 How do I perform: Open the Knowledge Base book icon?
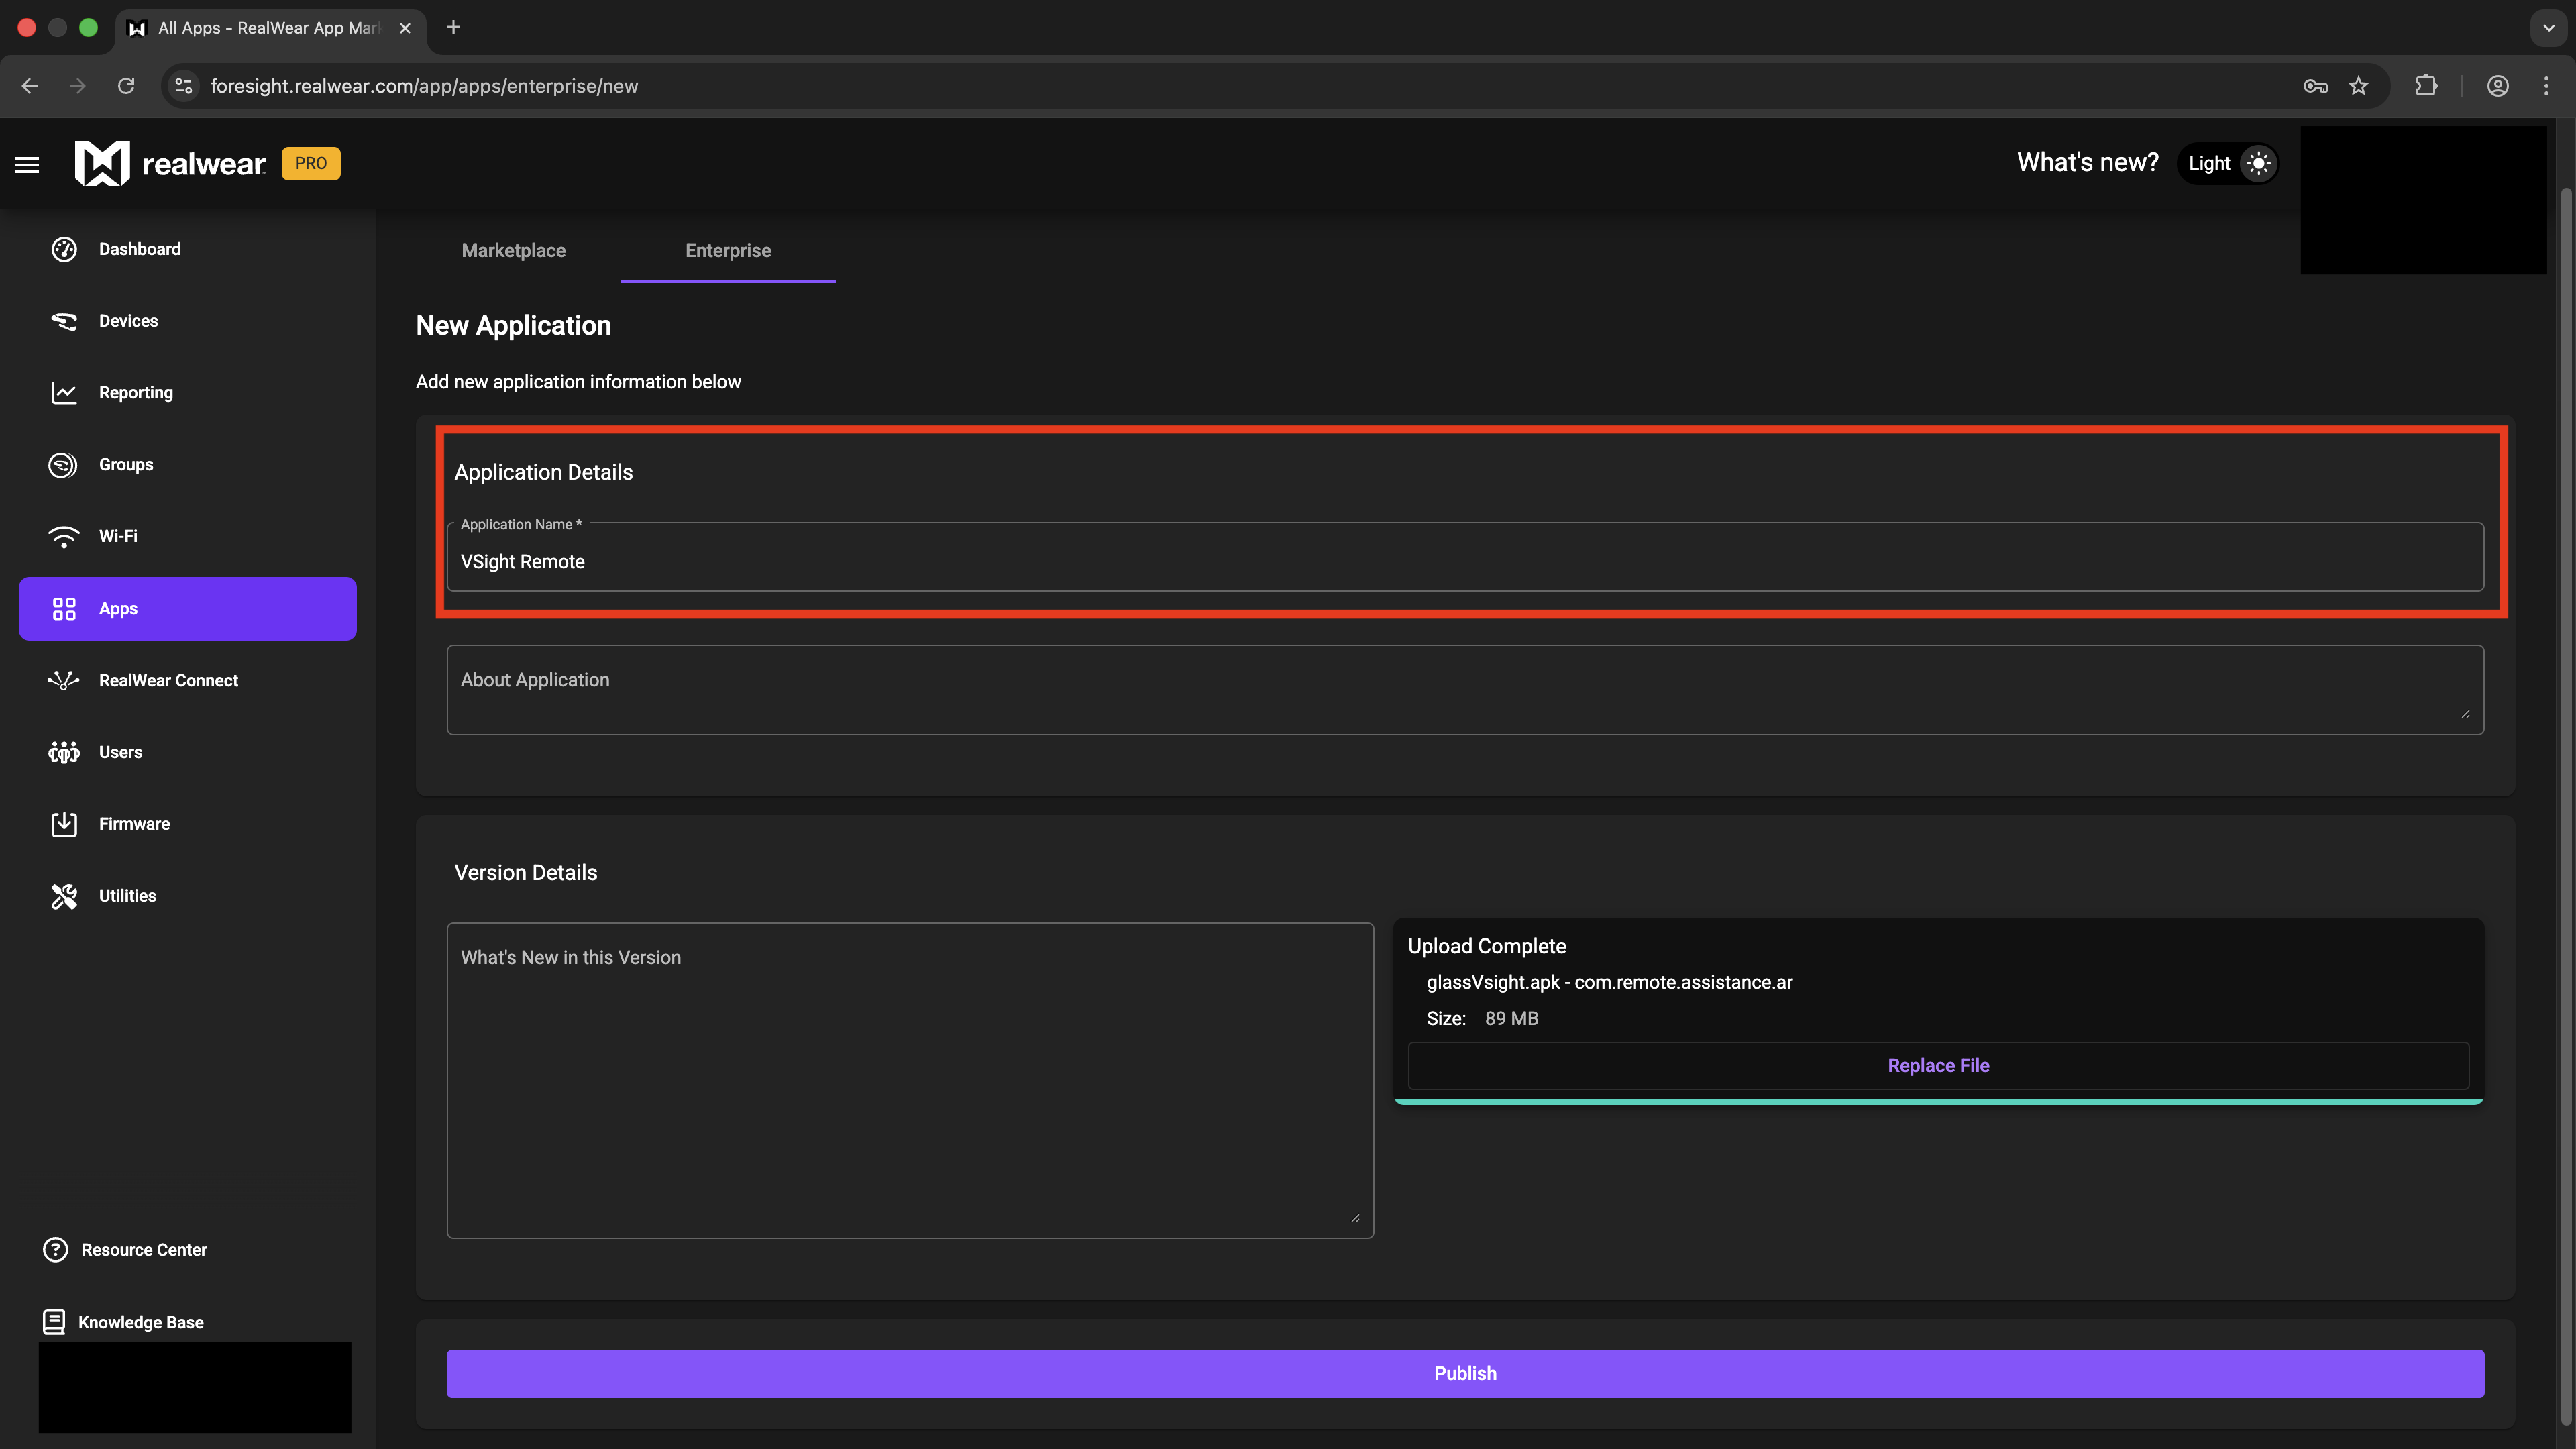pyautogui.click(x=54, y=1322)
